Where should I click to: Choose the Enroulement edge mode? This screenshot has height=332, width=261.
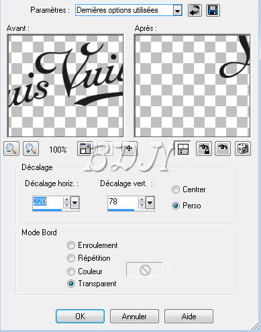pyautogui.click(x=71, y=245)
